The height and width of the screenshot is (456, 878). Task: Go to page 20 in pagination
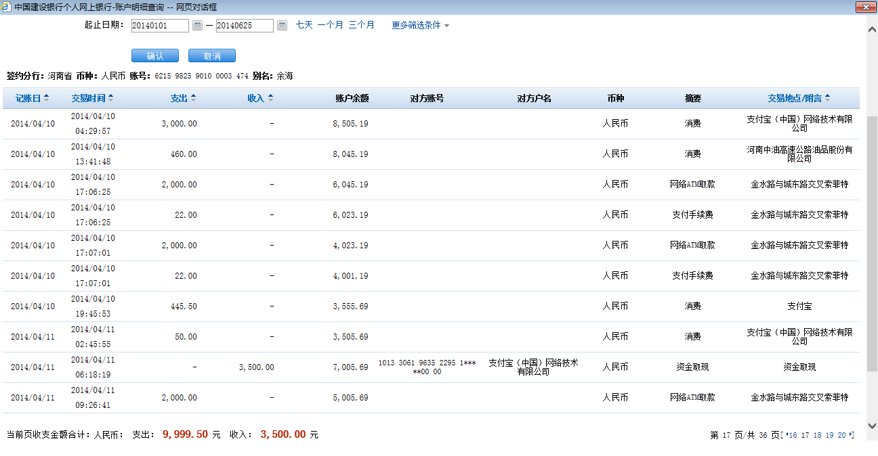(841, 436)
